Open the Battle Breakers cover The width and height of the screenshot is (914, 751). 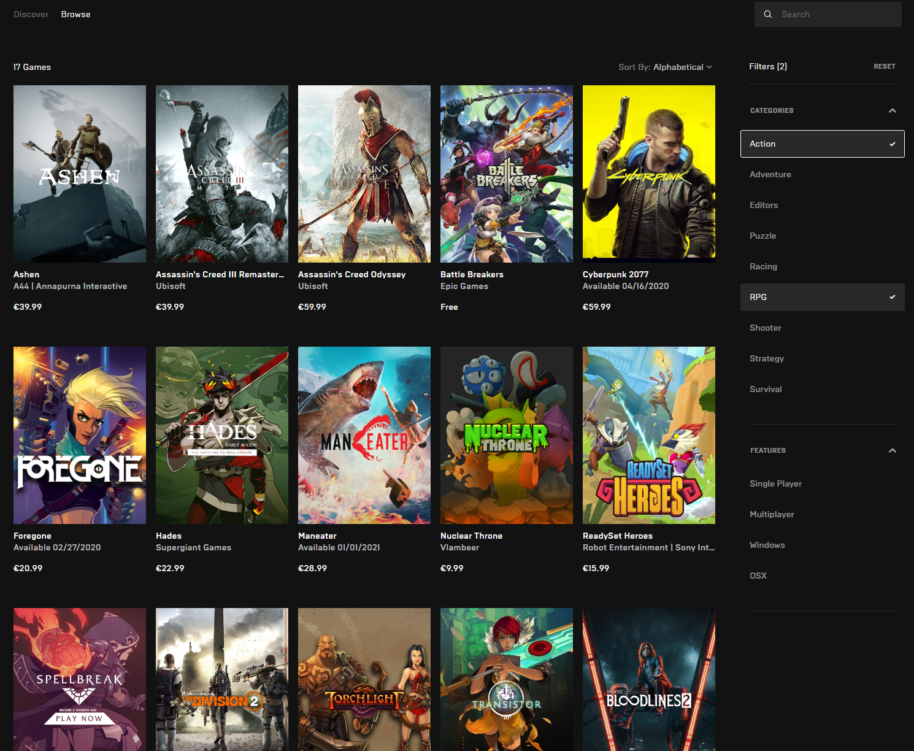point(507,174)
